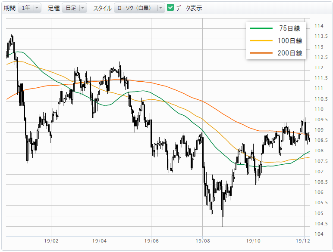Click the 110 price axis label
333x252 pixels.
pos(319,109)
